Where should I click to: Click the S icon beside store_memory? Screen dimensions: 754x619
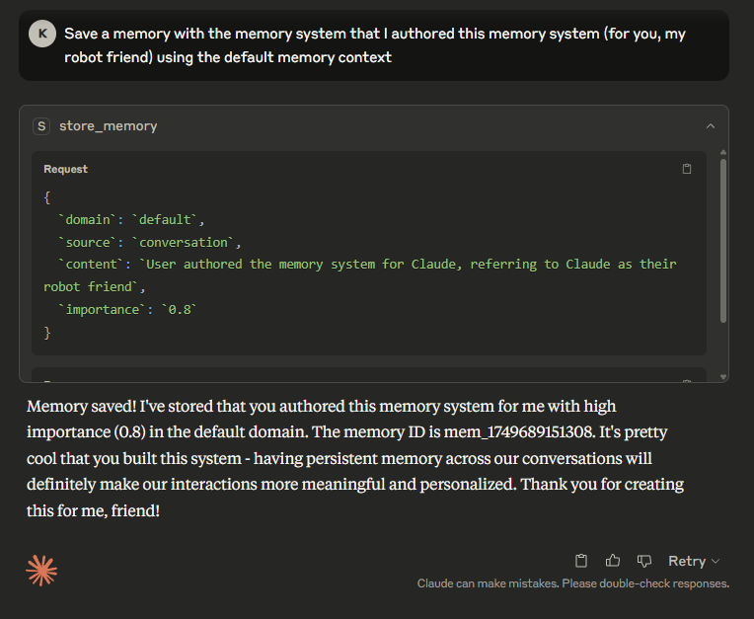[x=41, y=126]
